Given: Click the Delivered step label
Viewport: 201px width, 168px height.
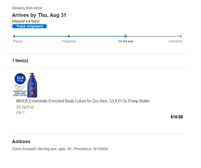Looking at the screenshot, I should coord(175,41).
